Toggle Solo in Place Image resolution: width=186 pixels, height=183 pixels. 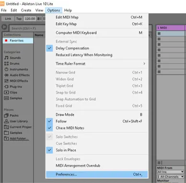coord(97,150)
